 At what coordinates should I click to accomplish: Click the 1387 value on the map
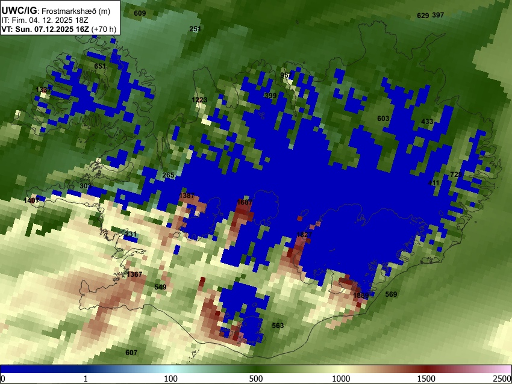pos(187,196)
